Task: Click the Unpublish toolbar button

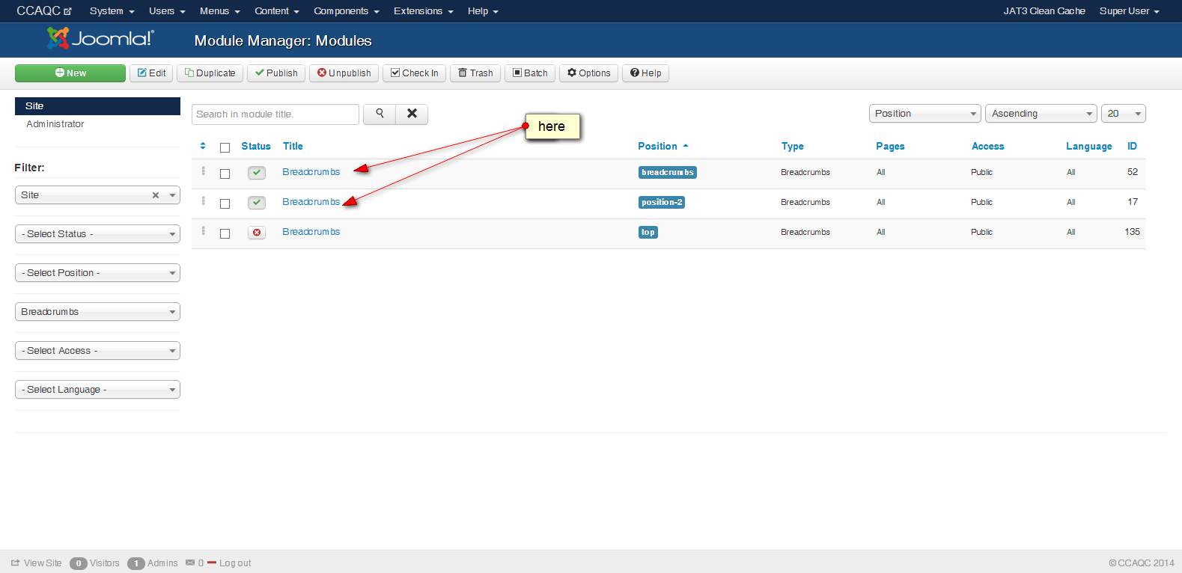Action: [x=344, y=73]
